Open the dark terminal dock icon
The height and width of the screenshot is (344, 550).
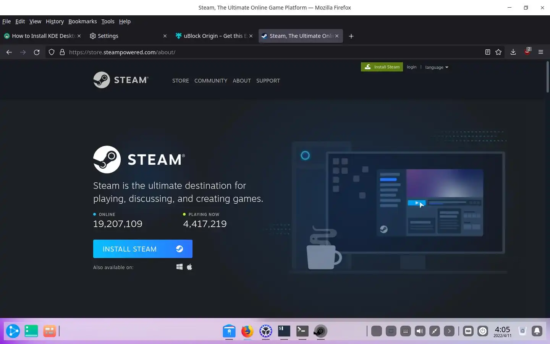coord(284,331)
